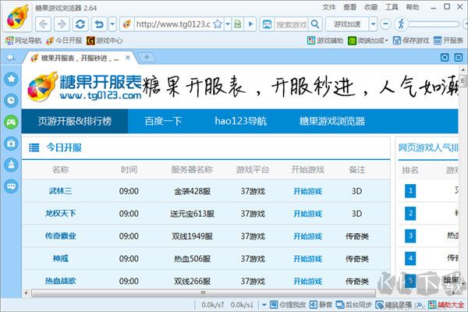Open the 游戏加速 dropdown arrow
Screen dimensions: 468x312
[x=373, y=24]
